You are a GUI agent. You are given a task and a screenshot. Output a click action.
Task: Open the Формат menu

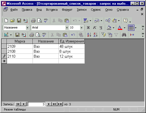point(67,10)
